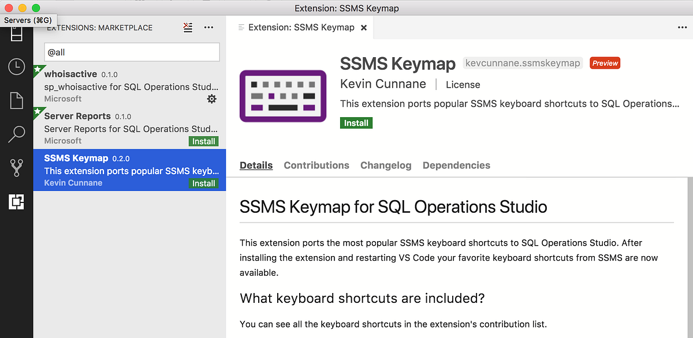Switch to the Details tab
The image size is (693, 338).
(x=256, y=165)
